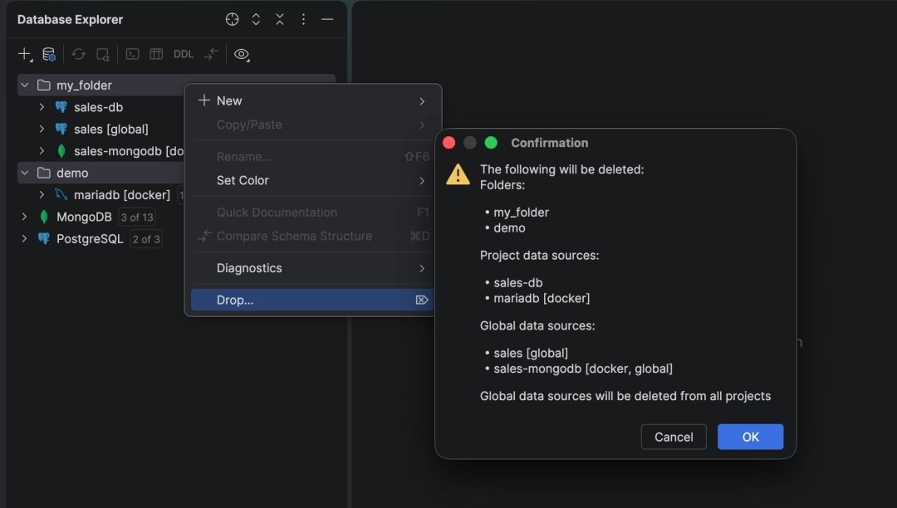Collapse the my_folder tree node
The width and height of the screenshot is (897, 508).
coord(25,85)
